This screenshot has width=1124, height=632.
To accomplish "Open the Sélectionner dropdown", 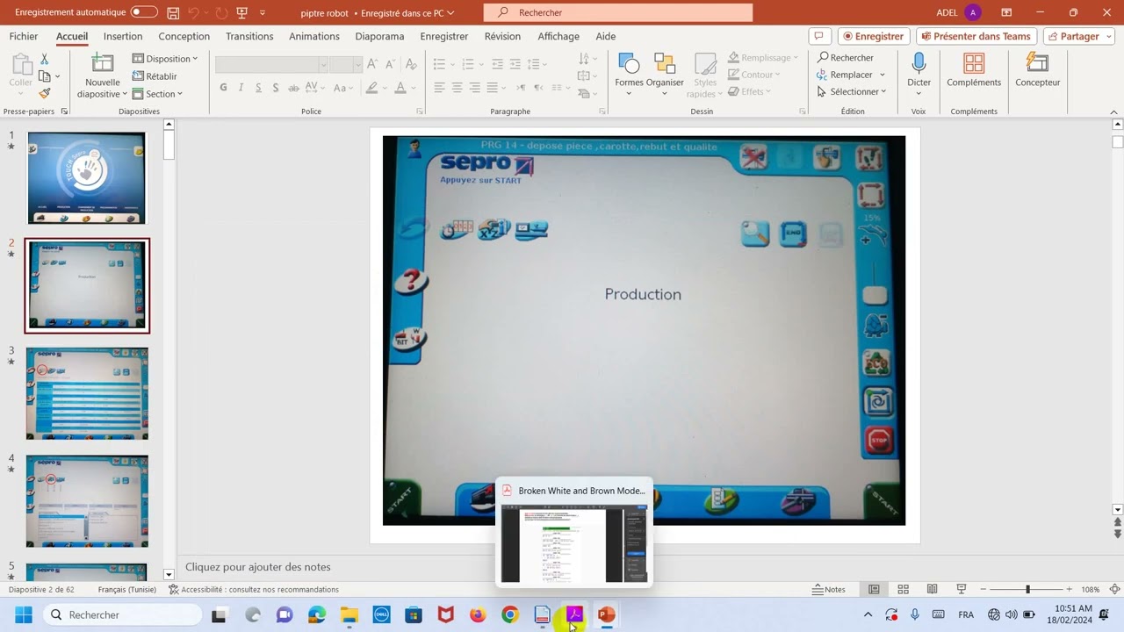I will (x=852, y=91).
